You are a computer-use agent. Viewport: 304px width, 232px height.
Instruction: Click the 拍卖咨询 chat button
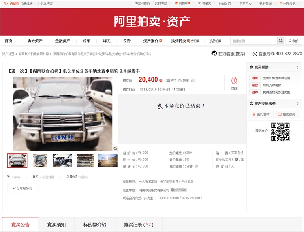287,114
